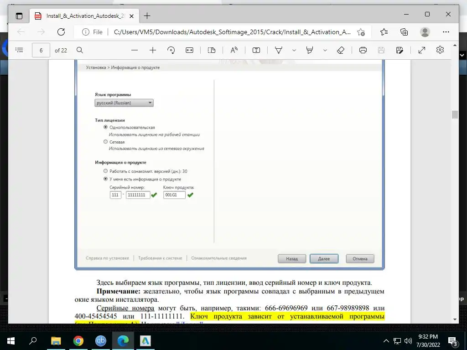Toggle the PDF table of contents
This screenshot has height=350, width=467.
(x=19, y=50)
